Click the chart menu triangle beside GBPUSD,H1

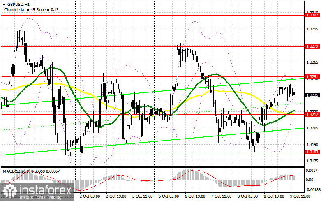coord(4,4)
